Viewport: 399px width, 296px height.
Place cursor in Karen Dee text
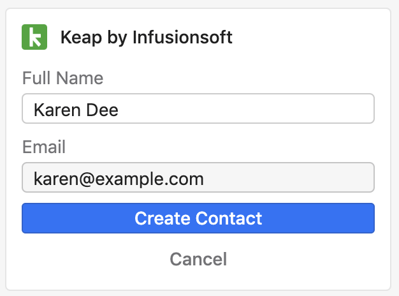[76, 110]
